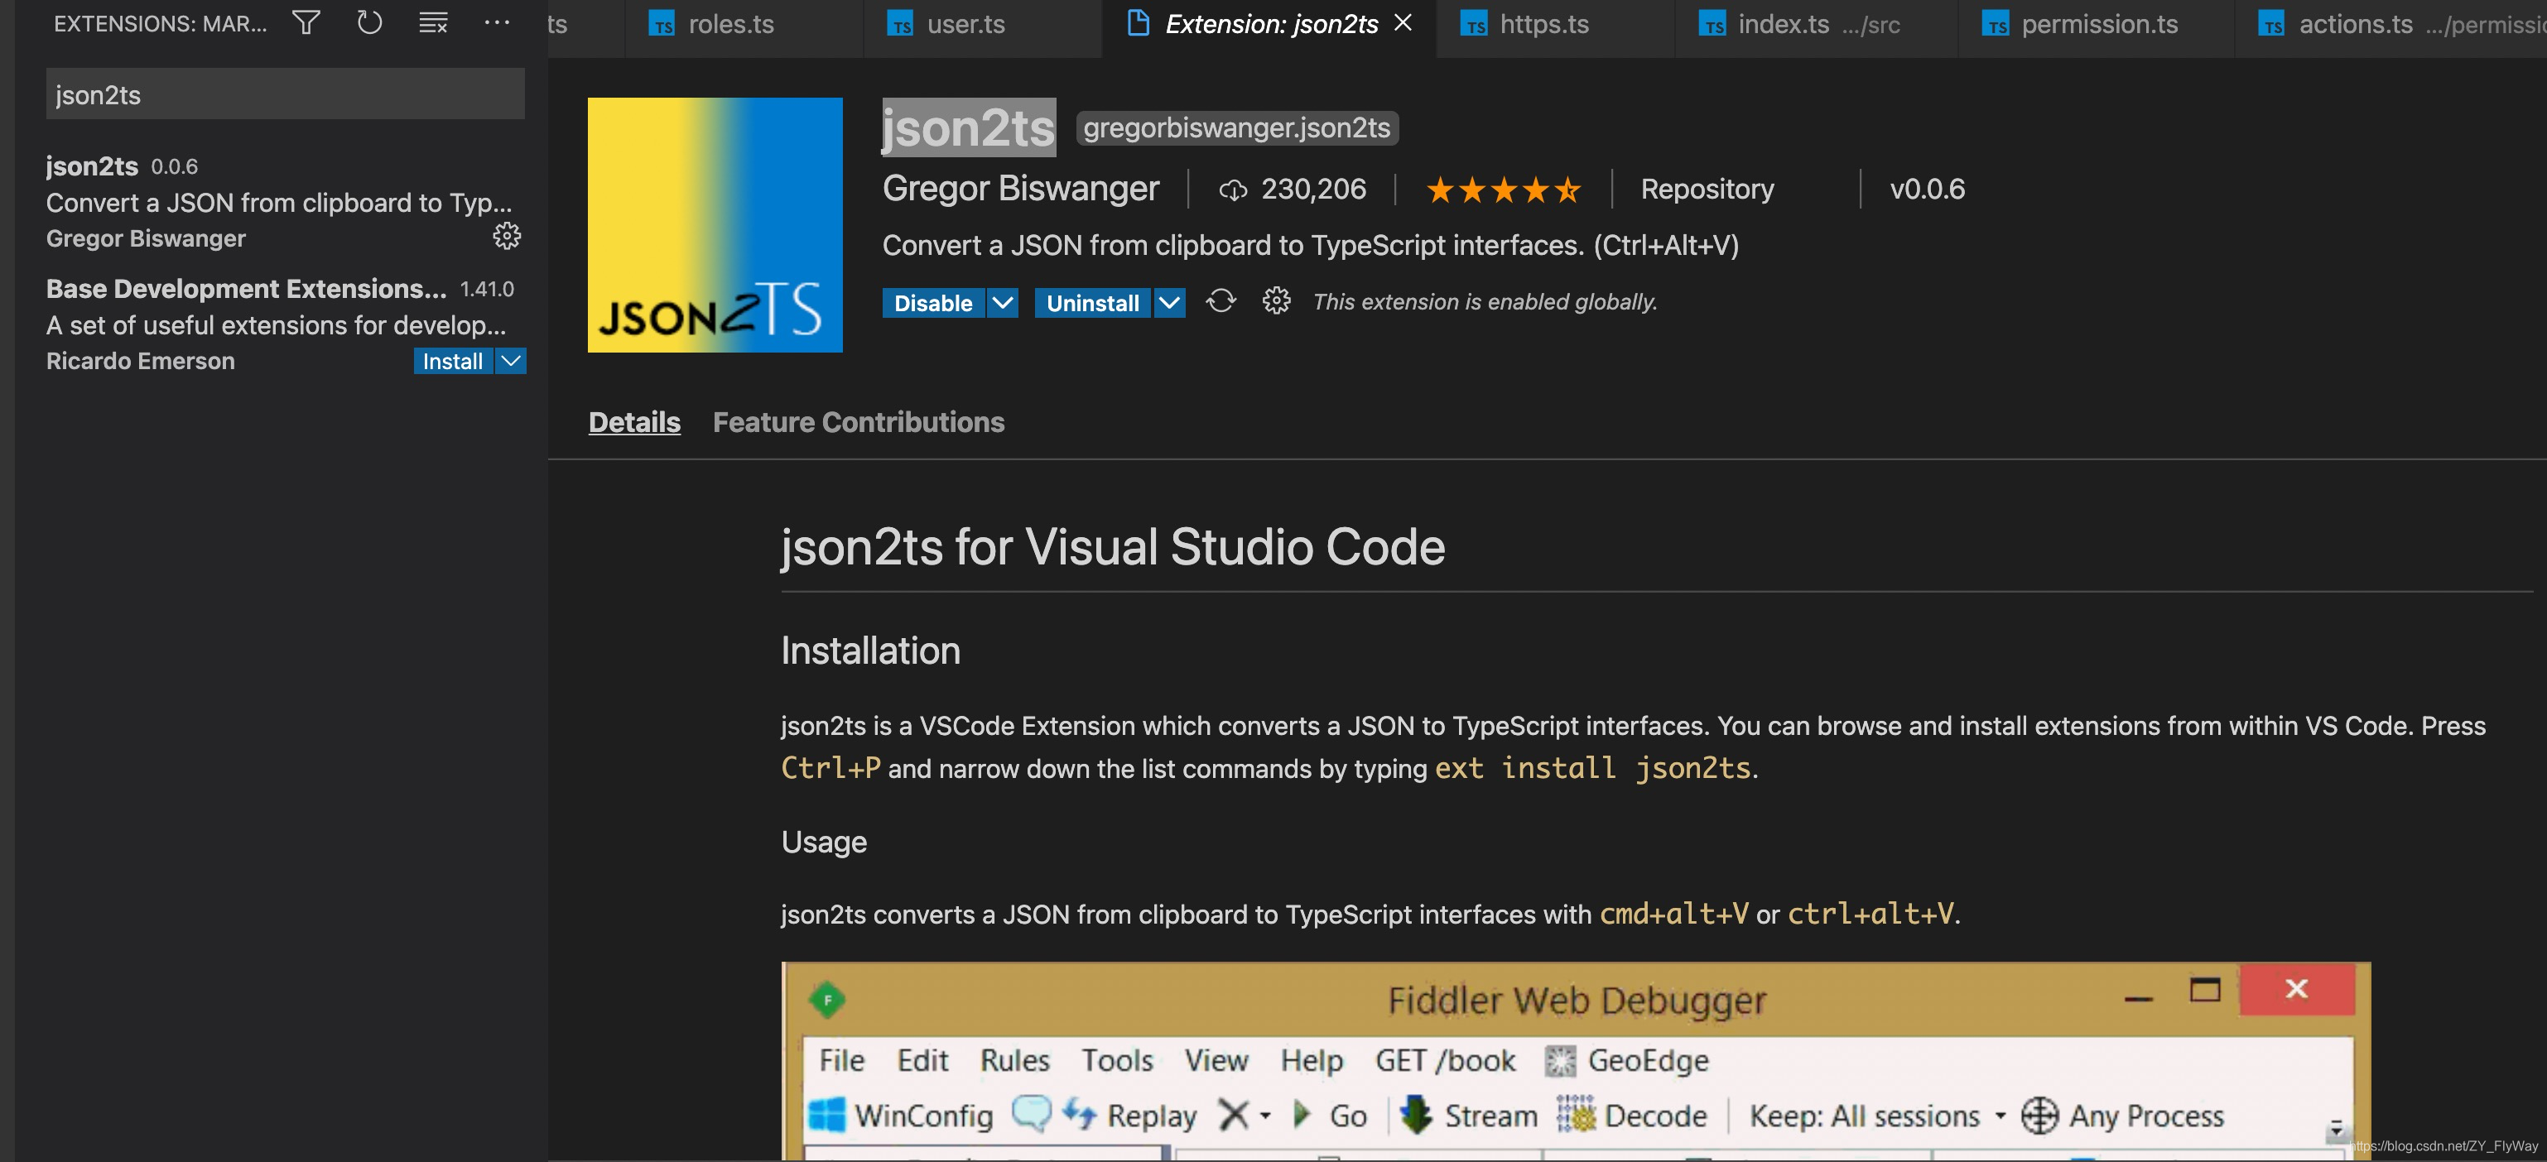2547x1162 pixels.
Task: Toggle install dropdown for Base Development Extensions
Action: pos(513,360)
